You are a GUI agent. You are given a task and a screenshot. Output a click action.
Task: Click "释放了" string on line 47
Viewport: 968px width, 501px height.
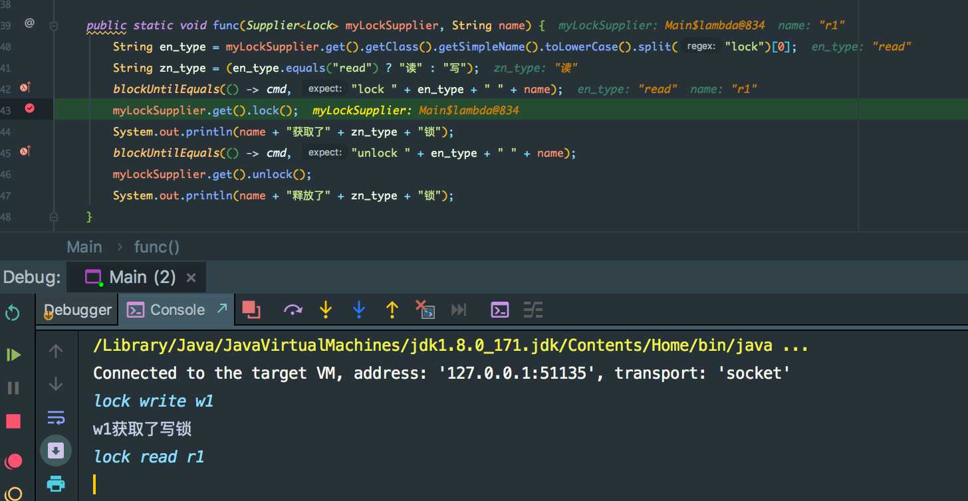pyautogui.click(x=308, y=195)
